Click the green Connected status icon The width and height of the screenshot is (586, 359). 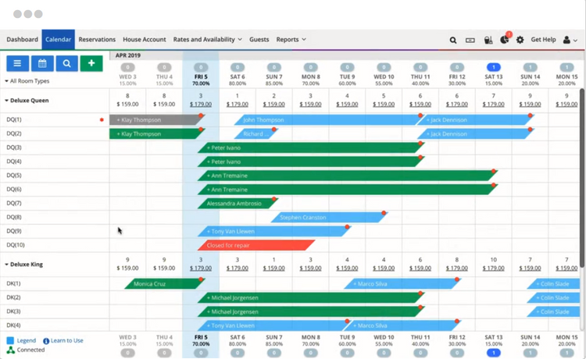coord(10,350)
